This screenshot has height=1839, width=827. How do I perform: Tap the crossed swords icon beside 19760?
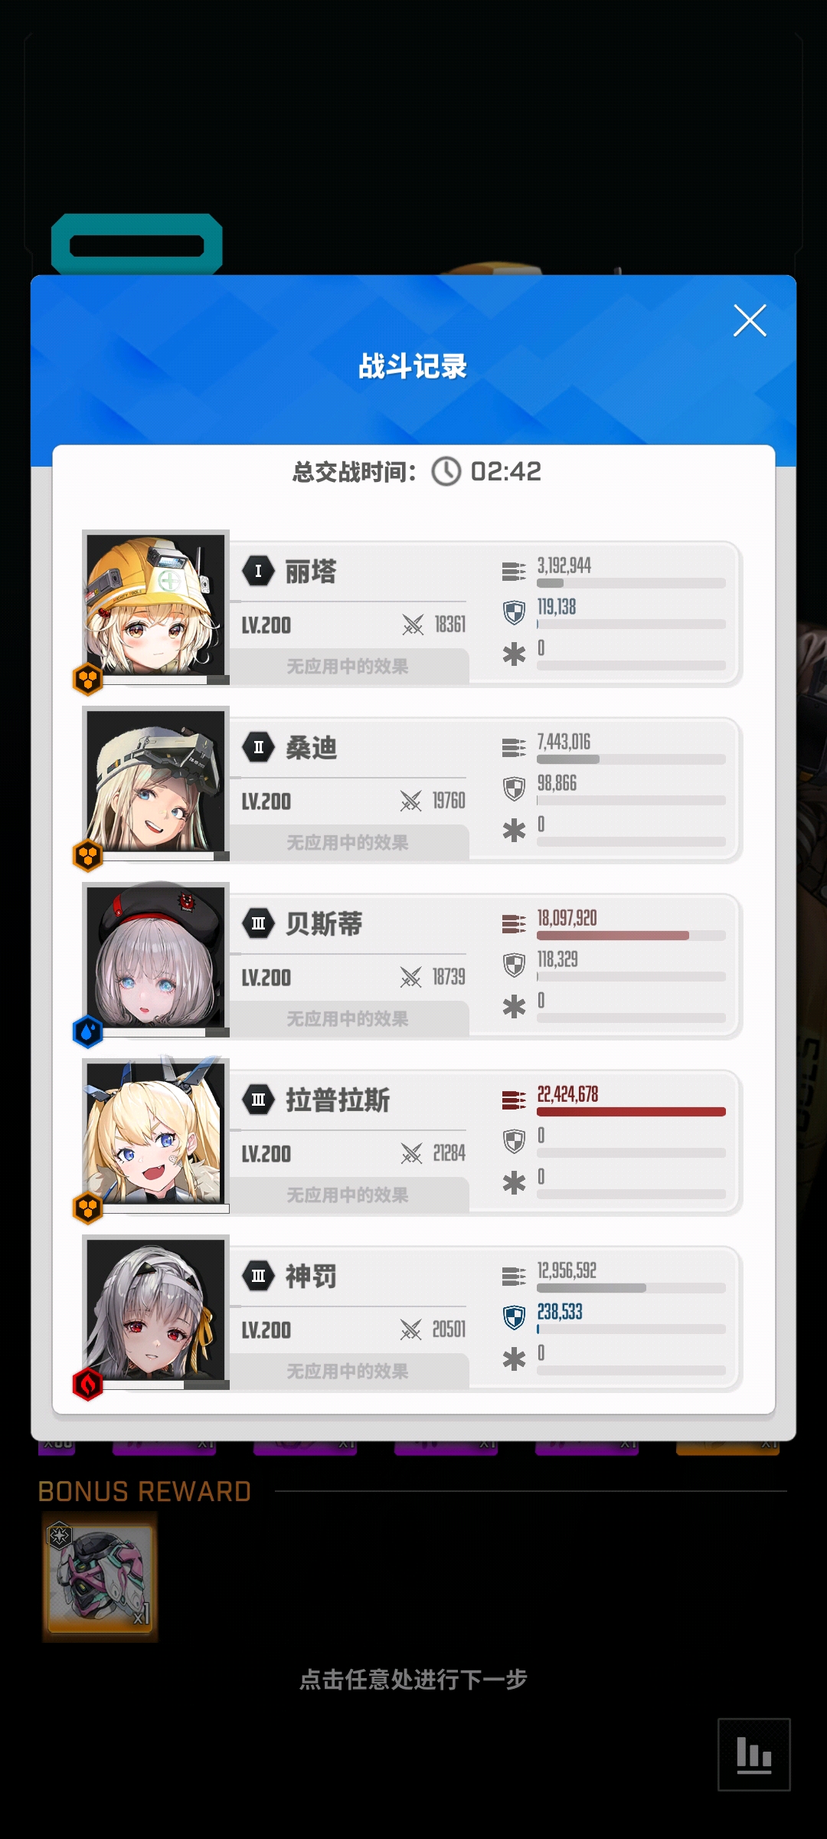[x=411, y=801]
